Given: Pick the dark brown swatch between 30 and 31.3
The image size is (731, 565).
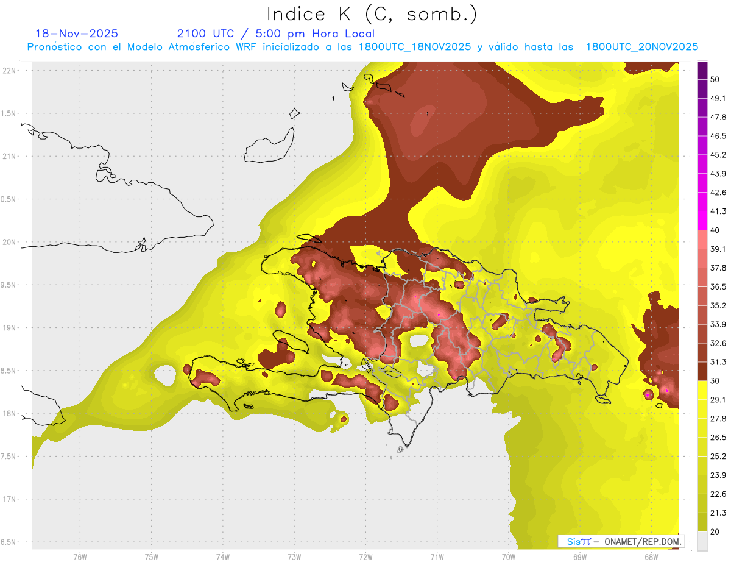Looking at the screenshot, I should 702,371.
